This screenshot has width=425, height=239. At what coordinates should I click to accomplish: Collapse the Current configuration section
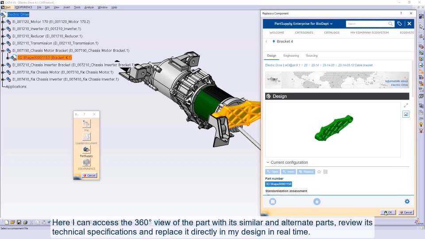coord(268,162)
